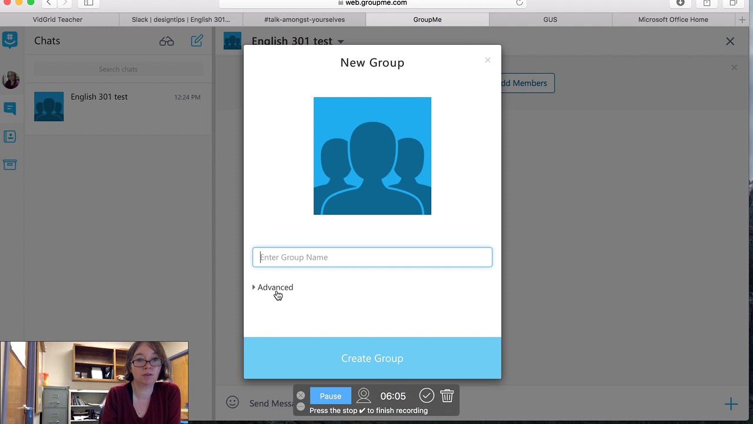This screenshot has width=753, height=424.
Task: Click the Safari forward arrow button
Action: [x=65, y=3]
